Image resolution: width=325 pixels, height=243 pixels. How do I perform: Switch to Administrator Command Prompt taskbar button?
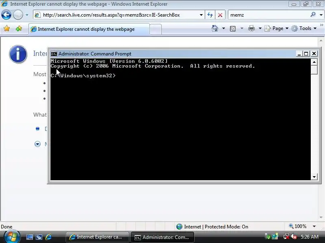coord(162,237)
